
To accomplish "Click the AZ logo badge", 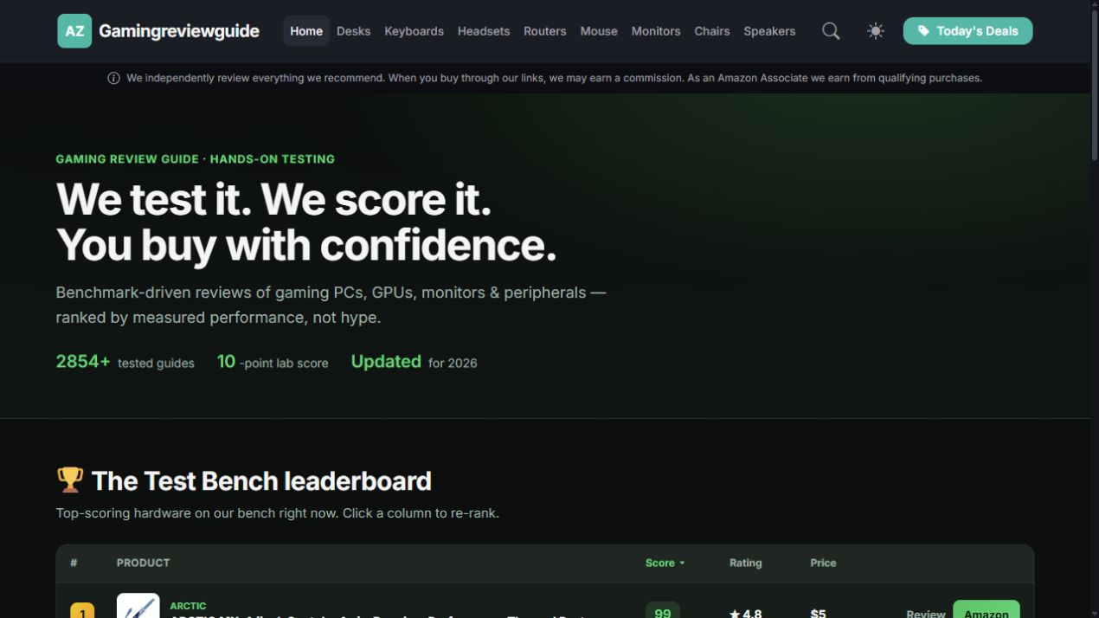I will tap(74, 31).
